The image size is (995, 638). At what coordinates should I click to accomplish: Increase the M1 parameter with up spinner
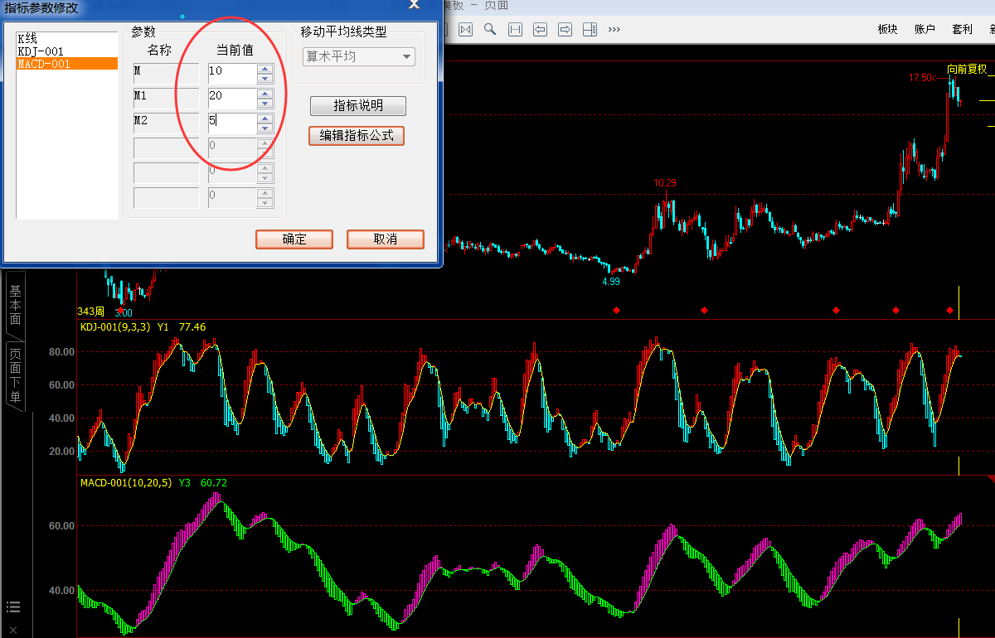[265, 93]
